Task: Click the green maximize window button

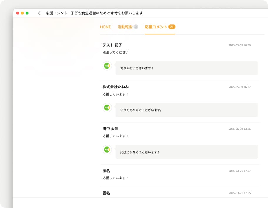Action: coord(27,13)
